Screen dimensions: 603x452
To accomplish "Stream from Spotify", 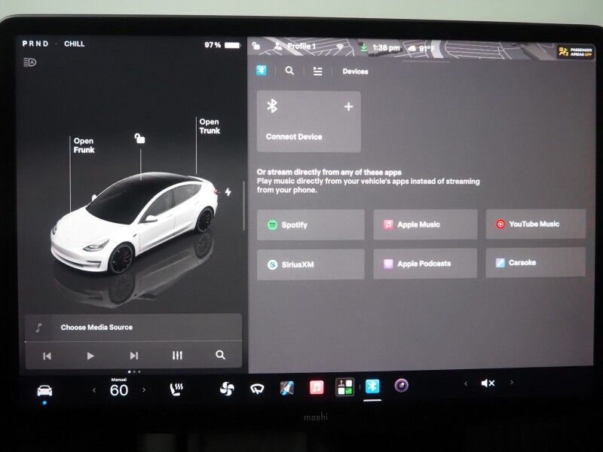I will [311, 224].
